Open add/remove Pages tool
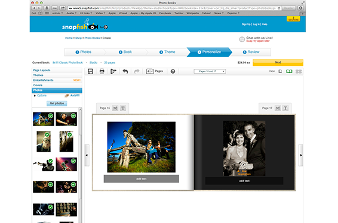The image size is (338, 223). [x=154, y=71]
